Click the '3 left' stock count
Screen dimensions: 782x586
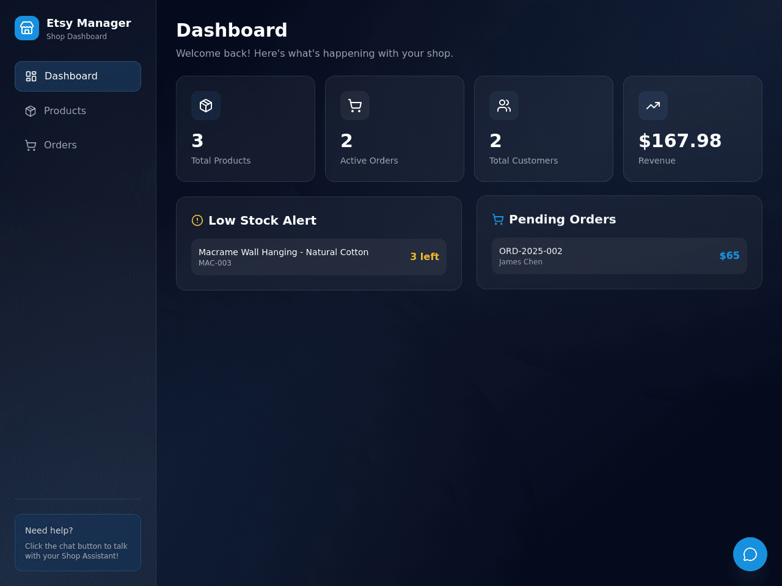click(425, 257)
